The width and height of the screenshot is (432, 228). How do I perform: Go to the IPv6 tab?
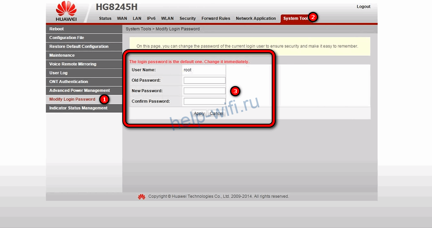point(151,19)
